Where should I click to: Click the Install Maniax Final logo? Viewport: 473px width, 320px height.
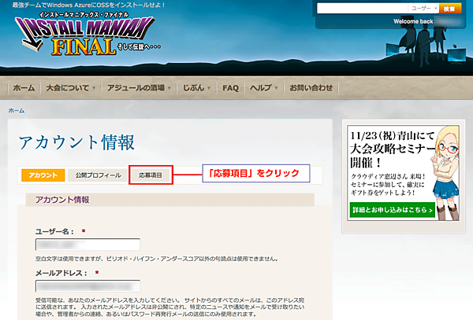click(x=88, y=34)
